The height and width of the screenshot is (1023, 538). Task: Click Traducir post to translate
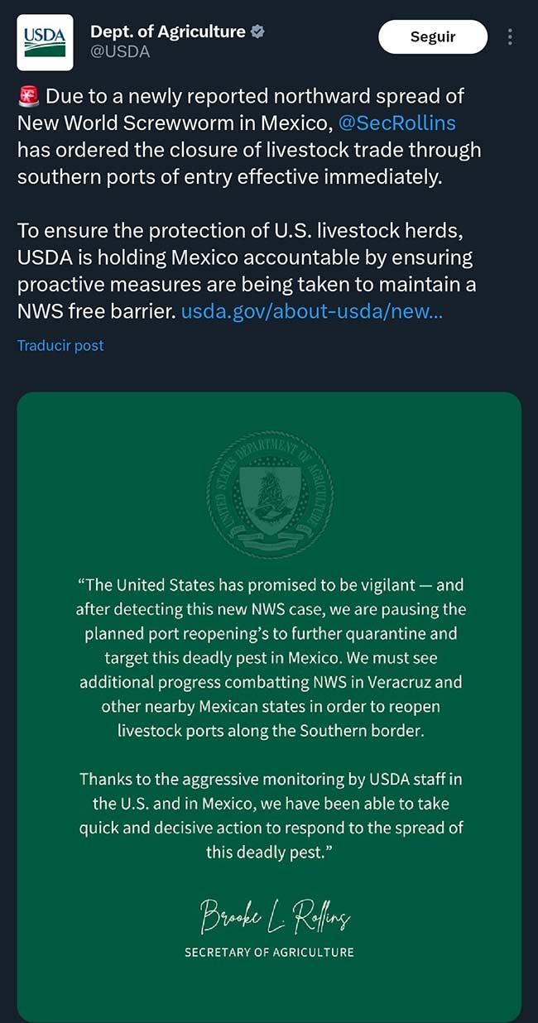pyautogui.click(x=60, y=345)
